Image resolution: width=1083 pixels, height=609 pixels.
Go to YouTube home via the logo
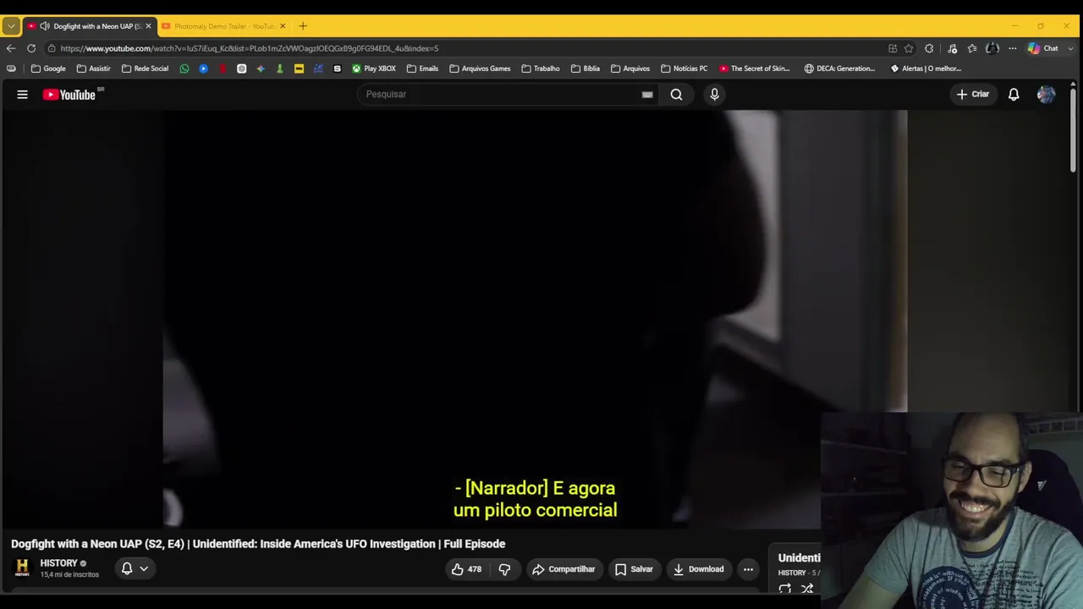click(69, 95)
